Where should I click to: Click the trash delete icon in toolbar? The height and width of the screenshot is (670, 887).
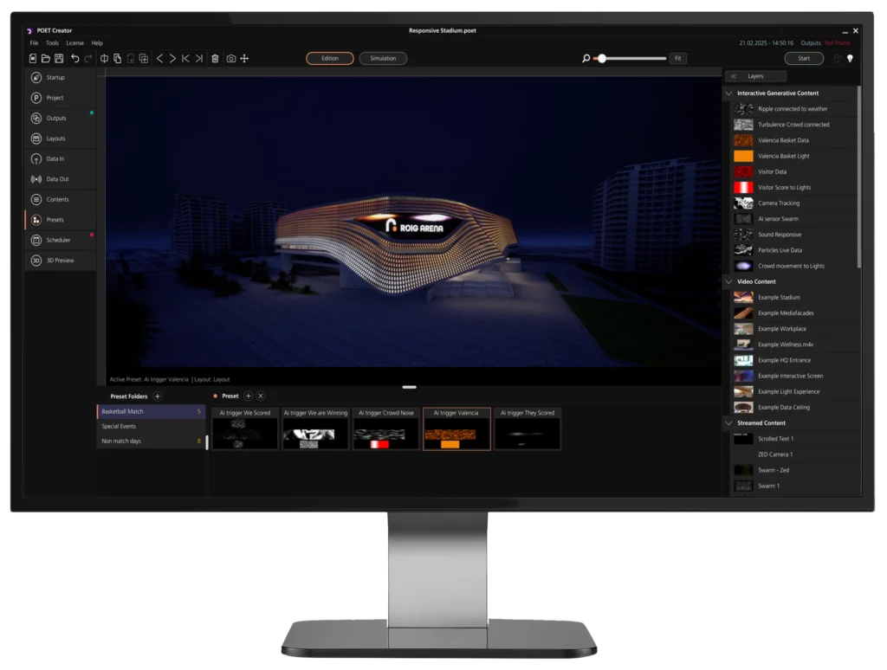tap(215, 59)
